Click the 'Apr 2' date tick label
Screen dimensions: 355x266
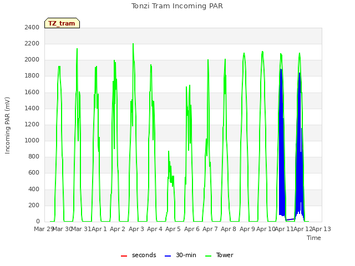[118, 229]
